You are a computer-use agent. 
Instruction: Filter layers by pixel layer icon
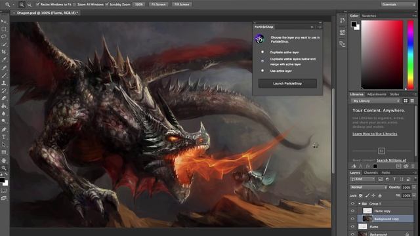click(x=381, y=179)
